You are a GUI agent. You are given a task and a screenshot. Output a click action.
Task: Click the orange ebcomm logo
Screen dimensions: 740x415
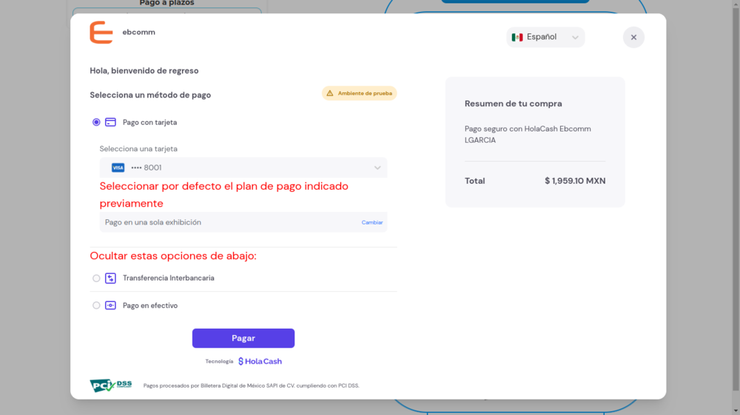coord(101,32)
